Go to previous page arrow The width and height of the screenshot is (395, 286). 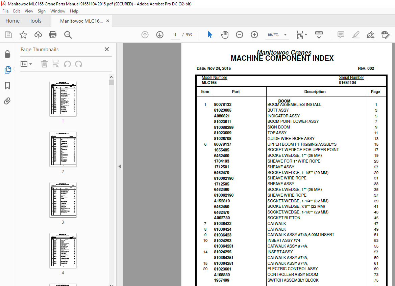tap(145, 35)
